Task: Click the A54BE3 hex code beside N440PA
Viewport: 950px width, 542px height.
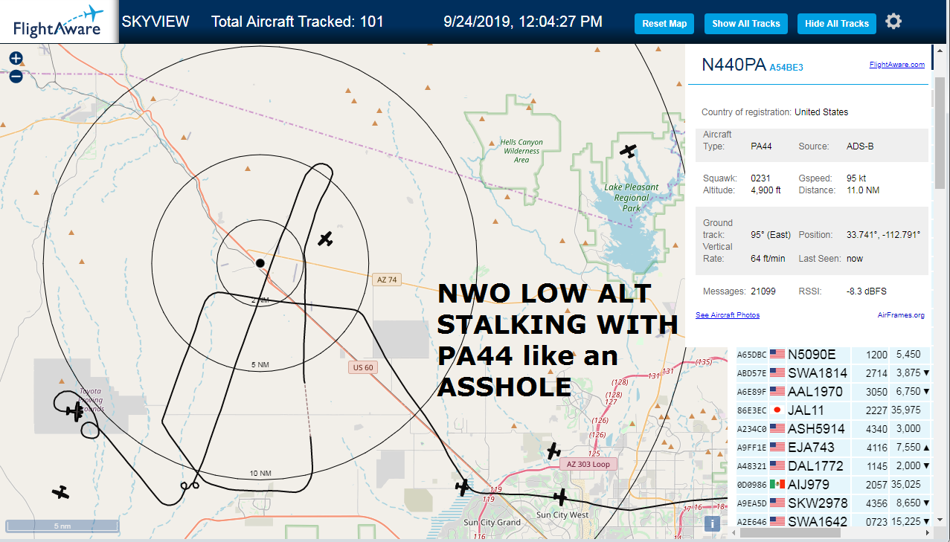Action: pyautogui.click(x=786, y=67)
